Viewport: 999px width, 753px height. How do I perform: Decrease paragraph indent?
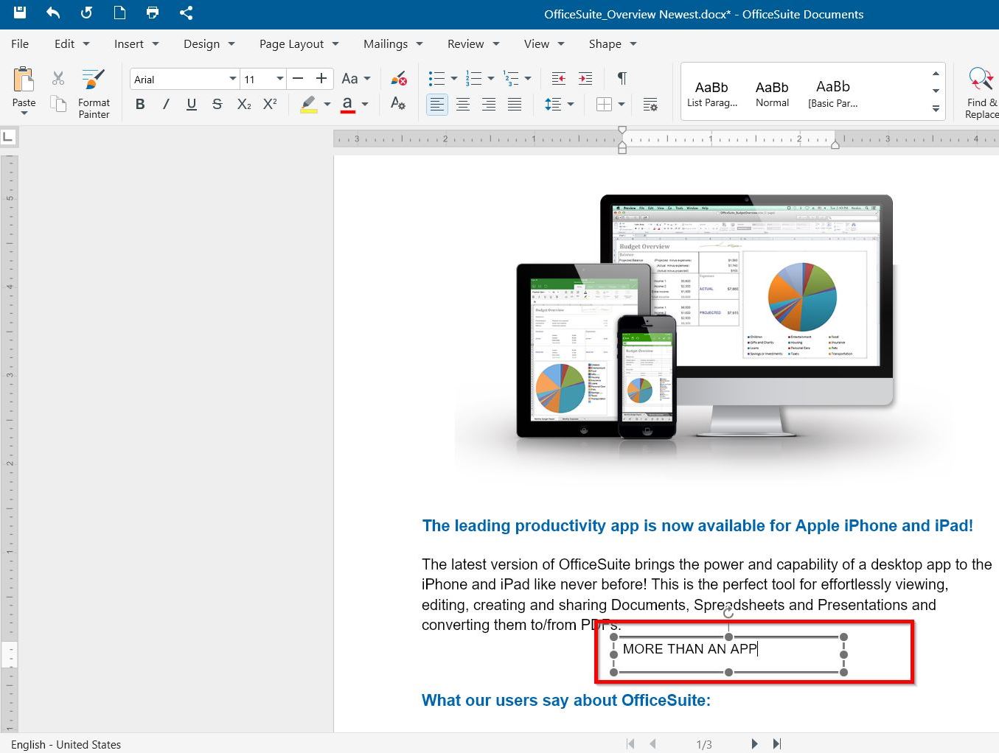pos(558,78)
